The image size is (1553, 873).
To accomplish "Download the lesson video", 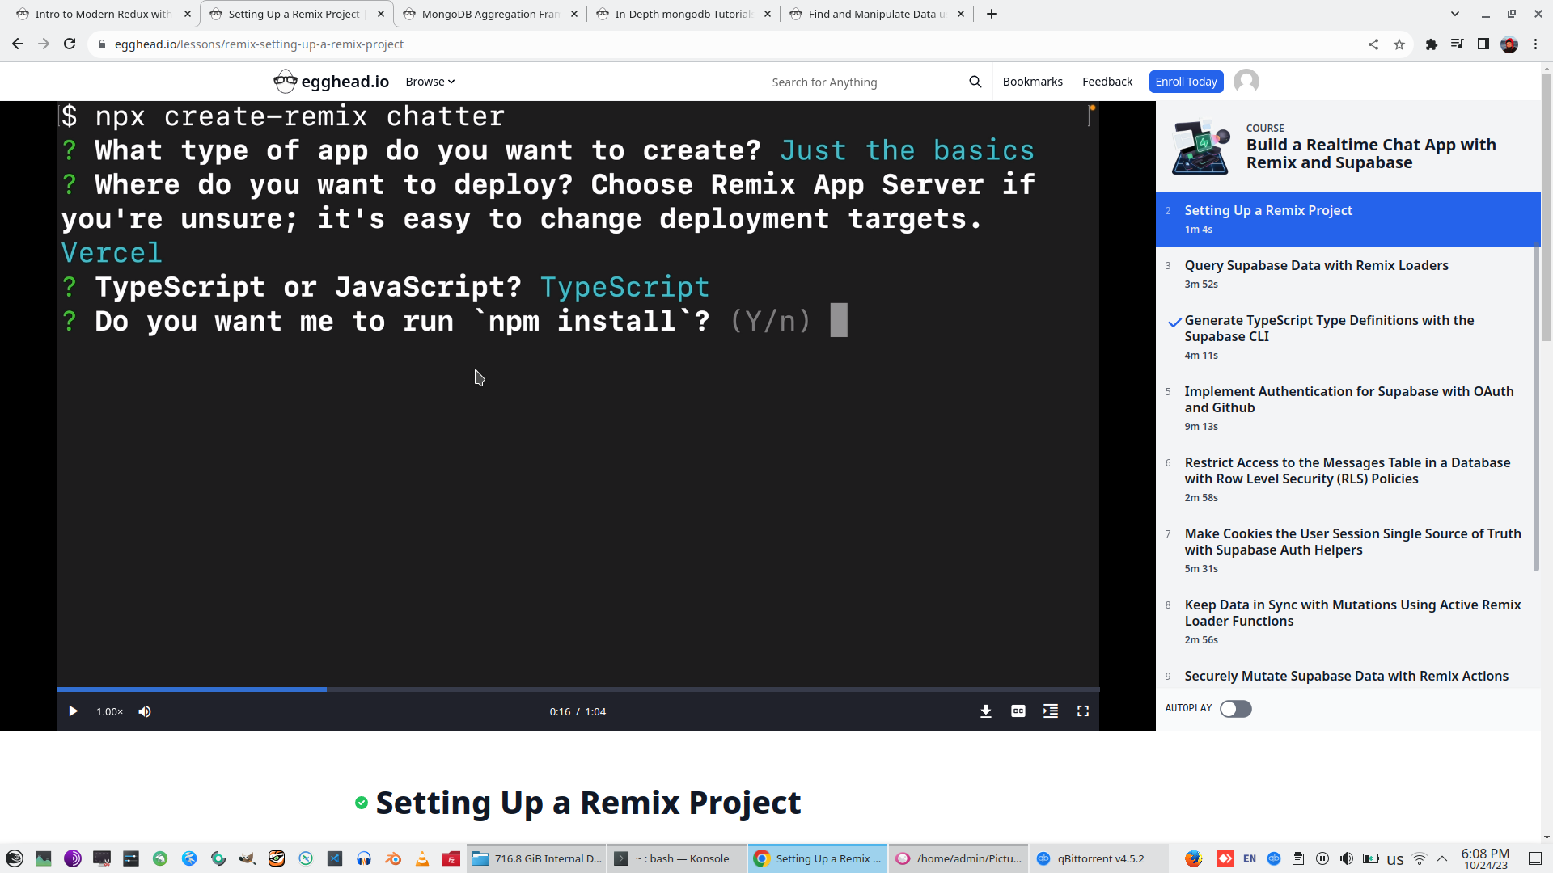I will tap(985, 711).
